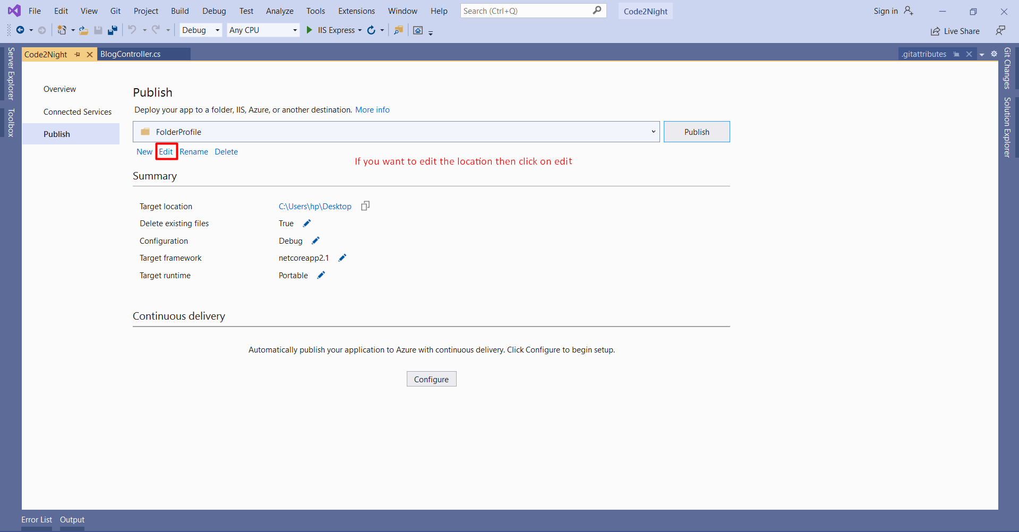Open the Navigate Backward history dropdown arrow
This screenshot has height=532, width=1019.
(x=31, y=30)
